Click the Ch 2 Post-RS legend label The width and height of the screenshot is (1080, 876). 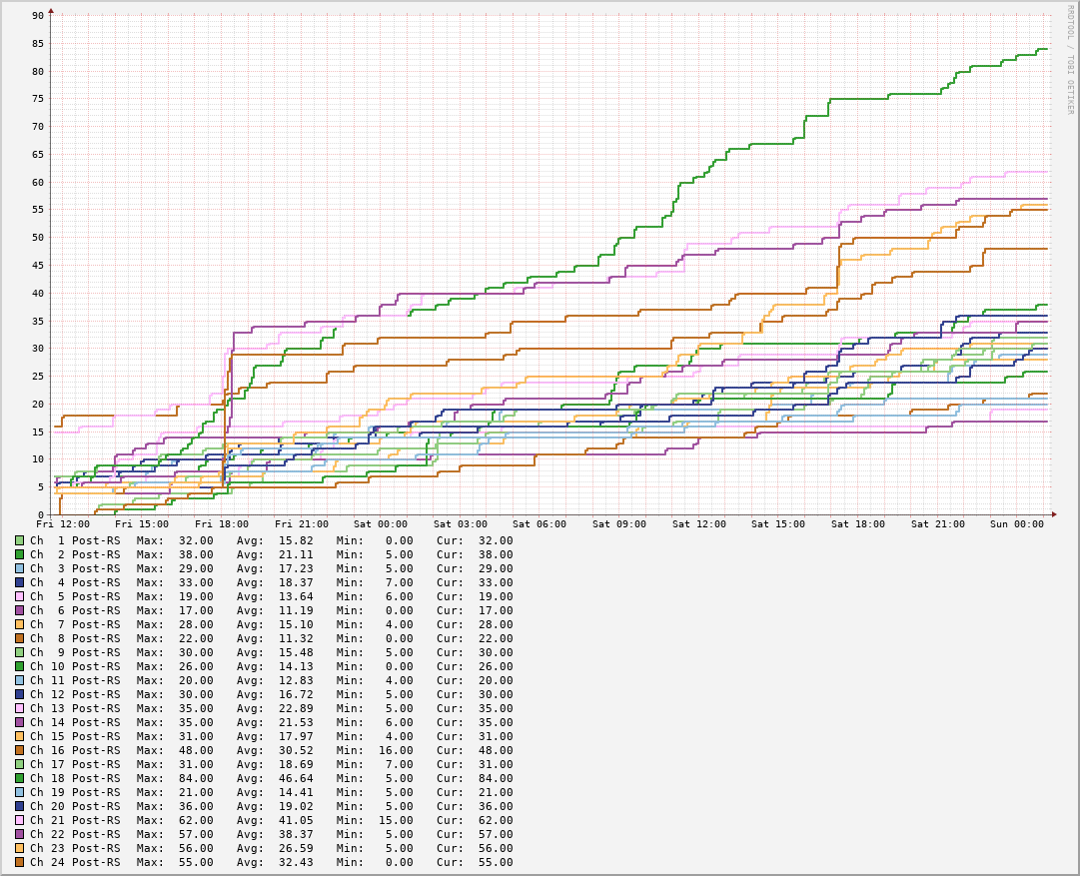[x=75, y=554]
